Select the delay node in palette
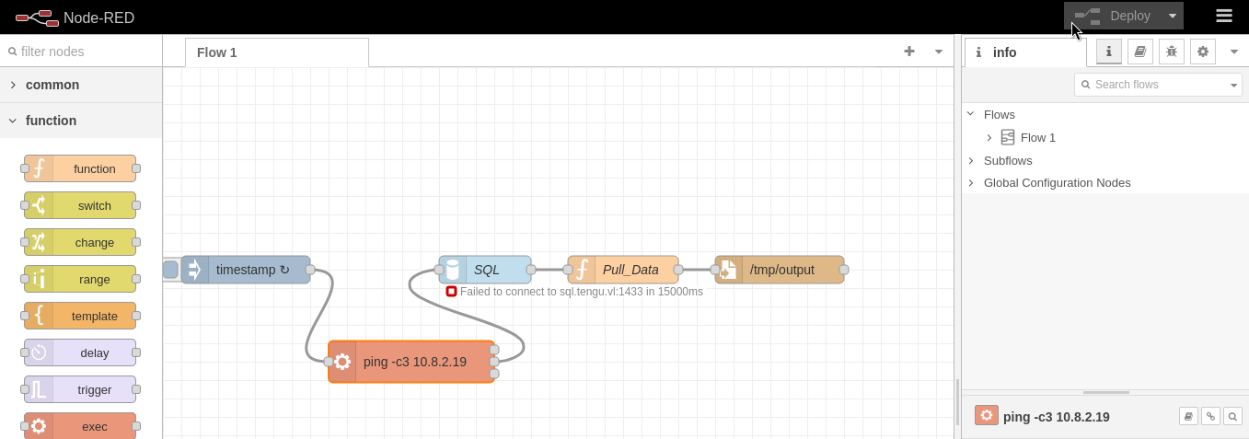 pos(80,352)
